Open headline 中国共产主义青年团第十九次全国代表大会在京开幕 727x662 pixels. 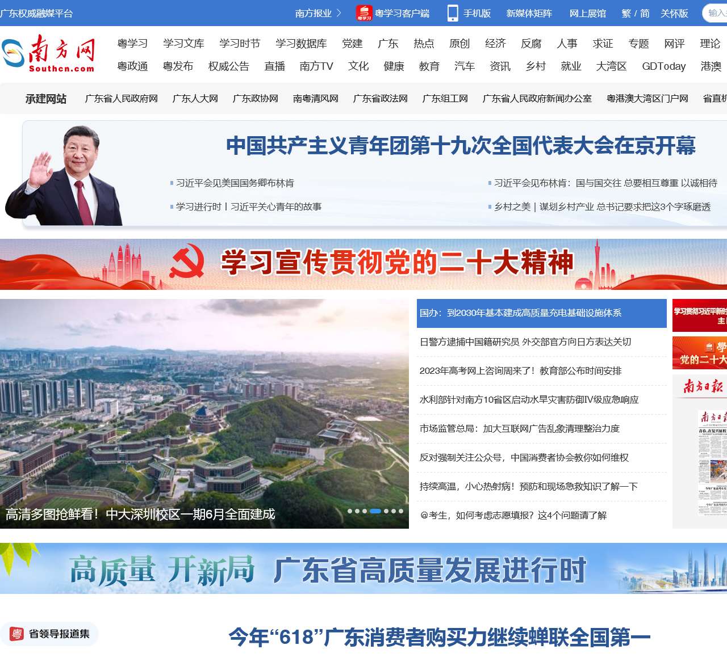coord(461,146)
